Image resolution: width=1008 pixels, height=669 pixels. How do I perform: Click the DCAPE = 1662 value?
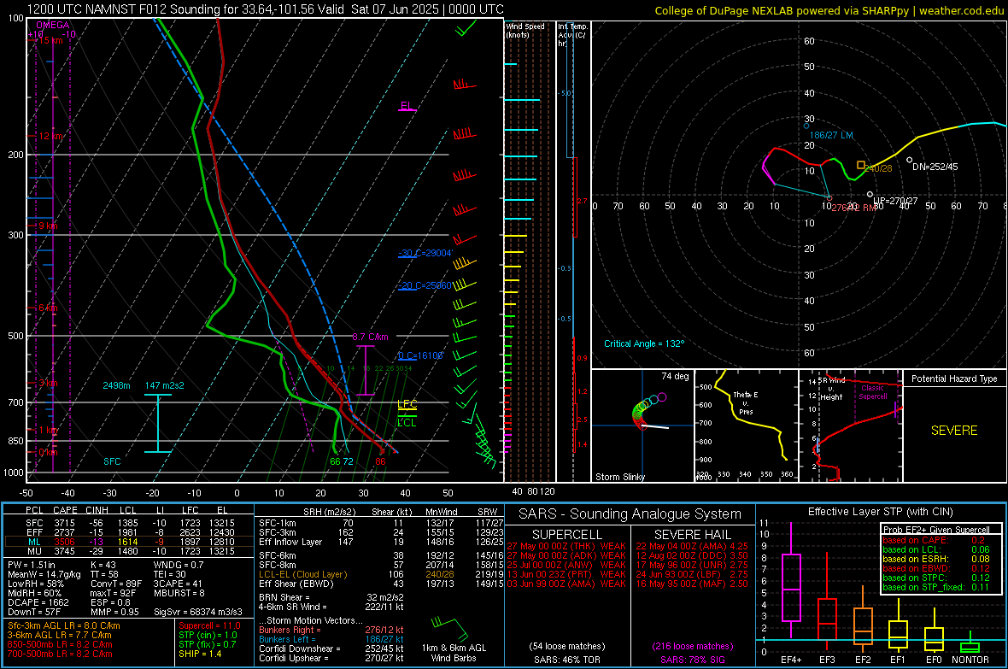(x=38, y=602)
